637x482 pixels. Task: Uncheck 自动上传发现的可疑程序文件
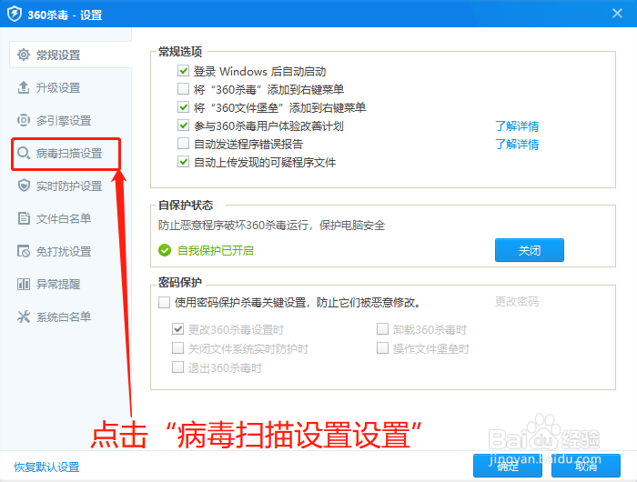point(183,162)
